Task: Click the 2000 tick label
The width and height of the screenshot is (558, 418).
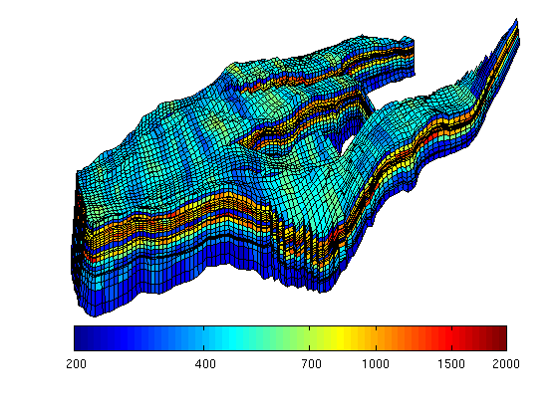Action: (506, 364)
